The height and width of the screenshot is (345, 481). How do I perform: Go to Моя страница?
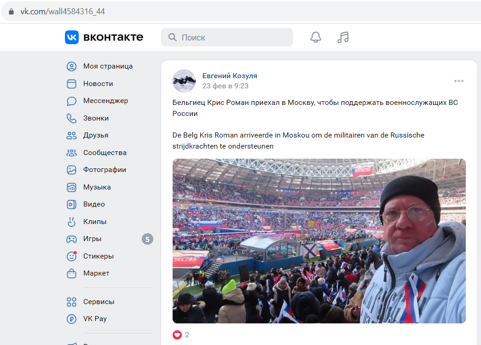tap(108, 67)
